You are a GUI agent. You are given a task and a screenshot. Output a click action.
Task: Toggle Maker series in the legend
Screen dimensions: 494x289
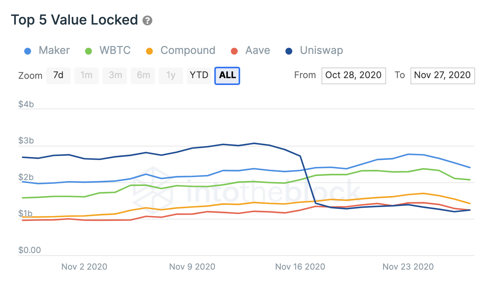(x=54, y=50)
